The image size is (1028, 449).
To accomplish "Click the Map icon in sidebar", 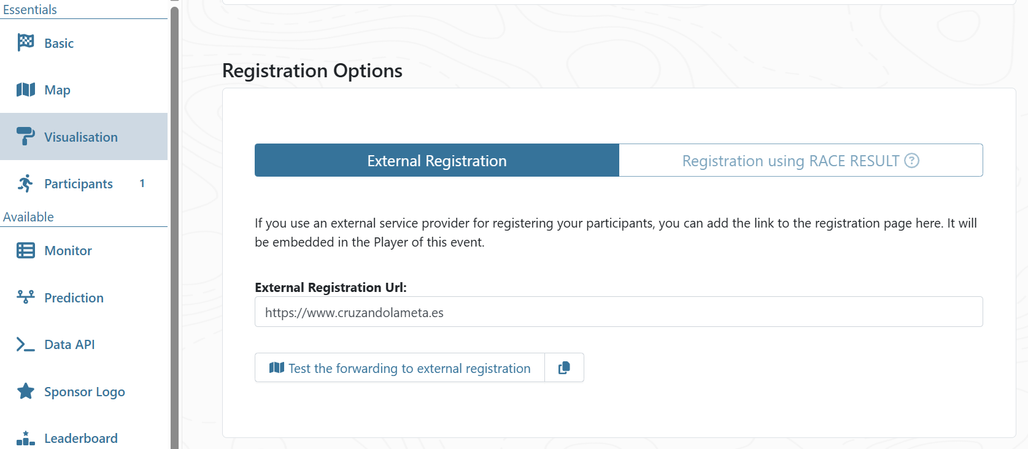I will (26, 90).
